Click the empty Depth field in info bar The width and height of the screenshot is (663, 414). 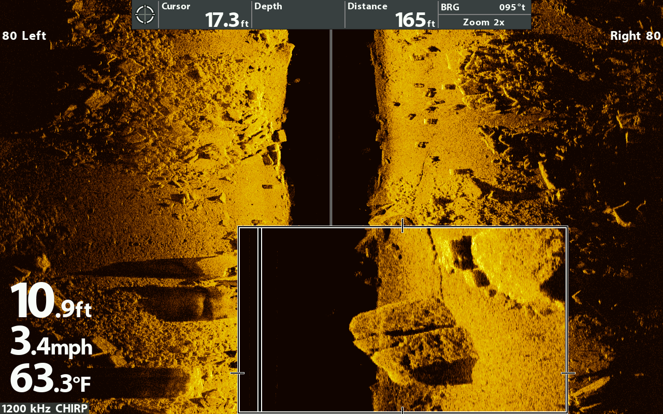point(298,14)
